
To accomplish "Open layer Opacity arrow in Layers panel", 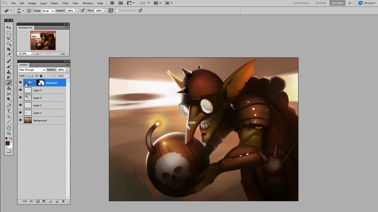I will point(67,70).
